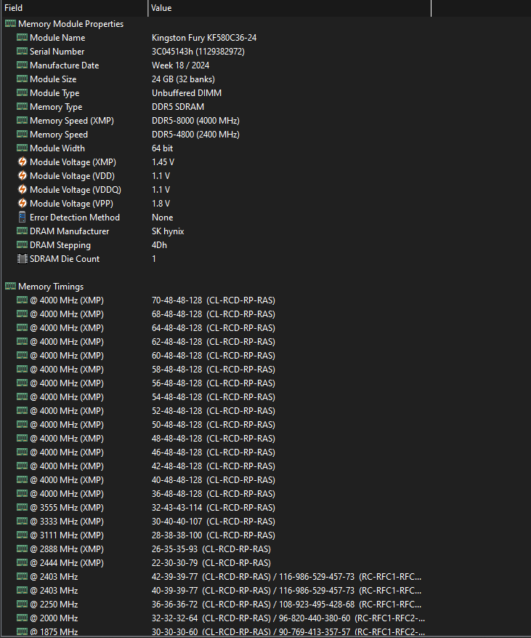Image resolution: width=531 pixels, height=638 pixels.
Task: Click the SDRAM Die Count chip icon
Action: 23,259
